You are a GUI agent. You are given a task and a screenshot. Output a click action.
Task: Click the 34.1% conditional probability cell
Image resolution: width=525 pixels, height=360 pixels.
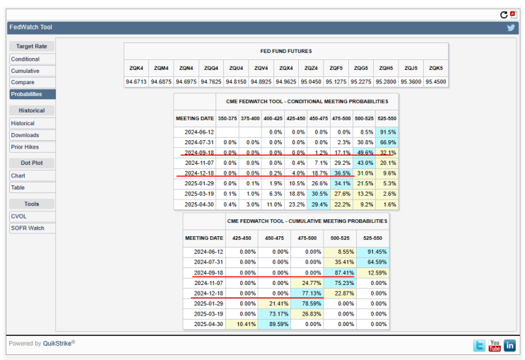[341, 184]
